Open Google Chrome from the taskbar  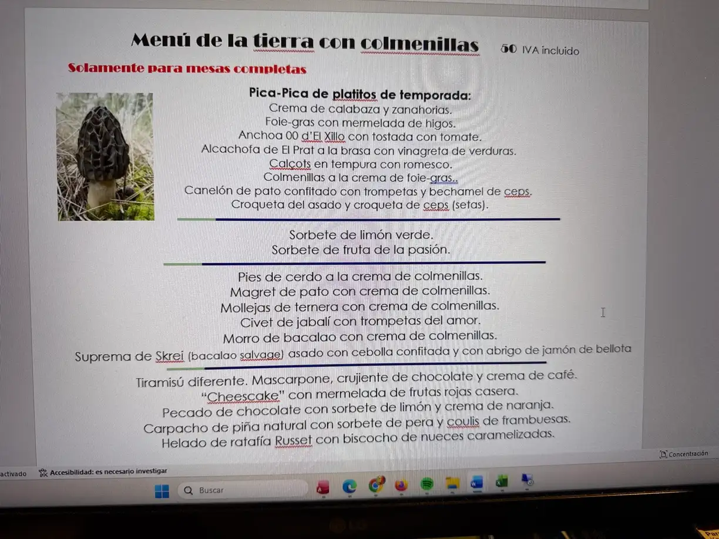tap(376, 485)
